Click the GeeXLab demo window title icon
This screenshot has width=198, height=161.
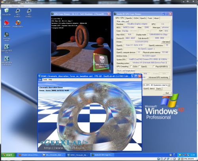tap(39, 76)
